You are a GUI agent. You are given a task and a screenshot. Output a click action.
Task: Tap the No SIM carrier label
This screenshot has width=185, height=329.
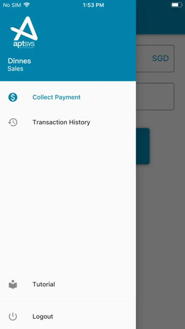tap(12, 5)
